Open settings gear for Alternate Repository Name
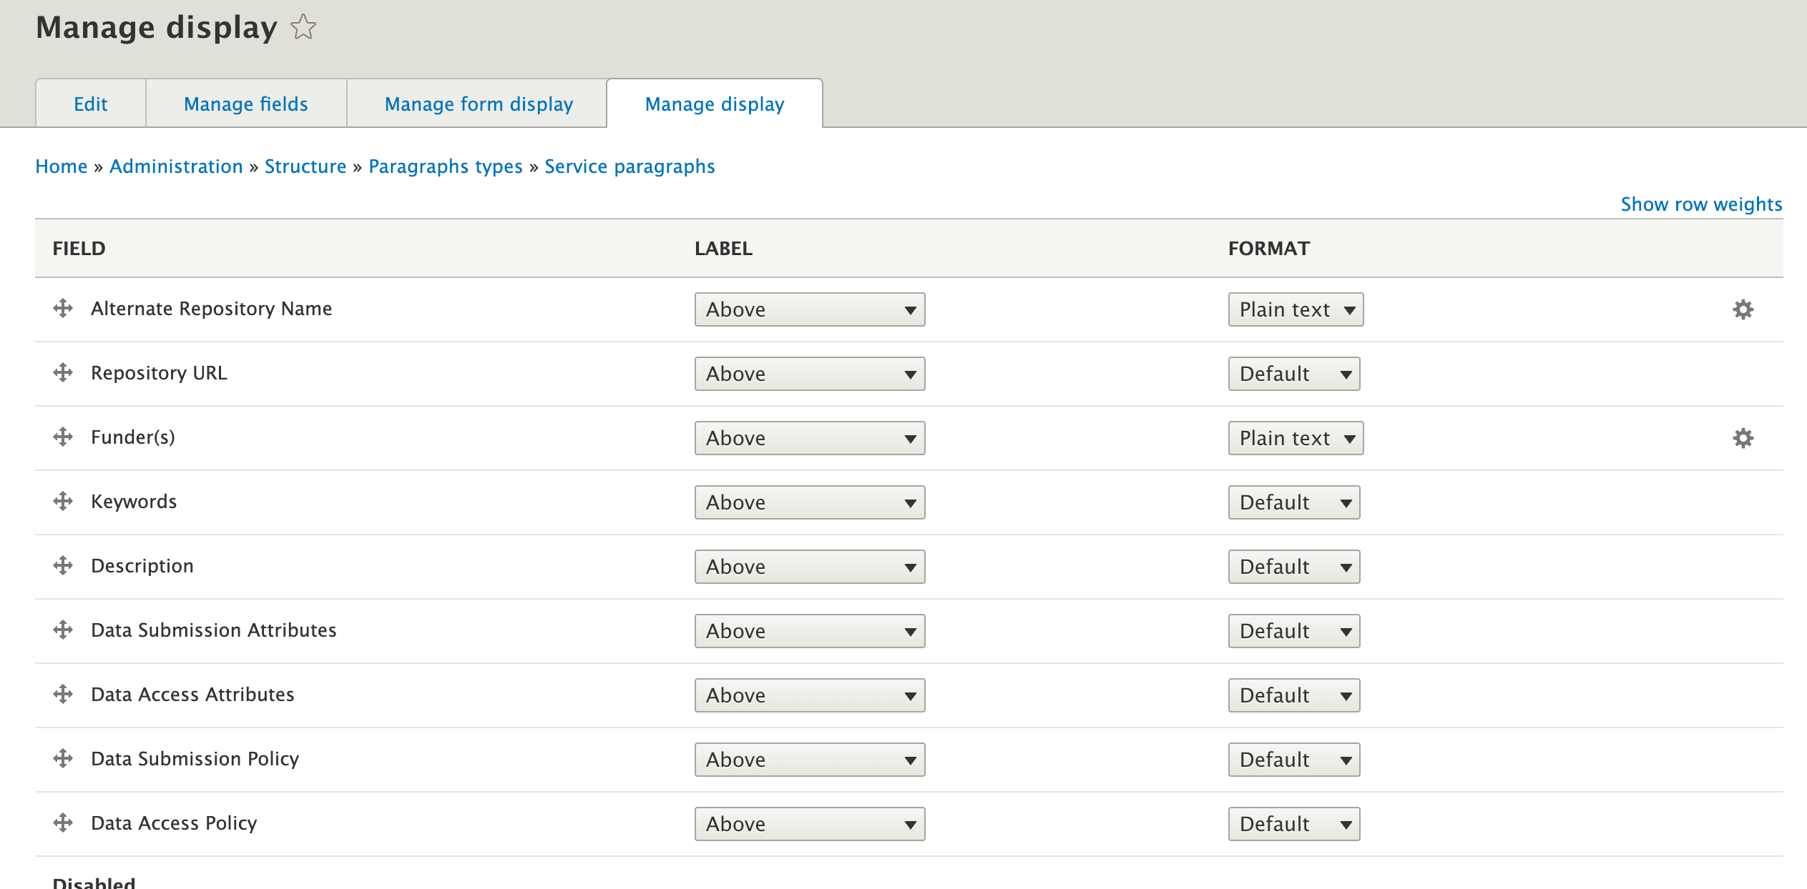This screenshot has height=889, width=1807. click(1743, 309)
